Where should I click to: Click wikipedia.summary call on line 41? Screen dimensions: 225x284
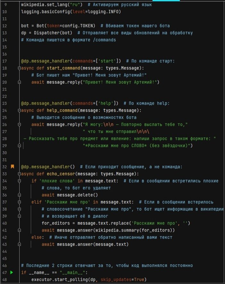pos(135,230)
